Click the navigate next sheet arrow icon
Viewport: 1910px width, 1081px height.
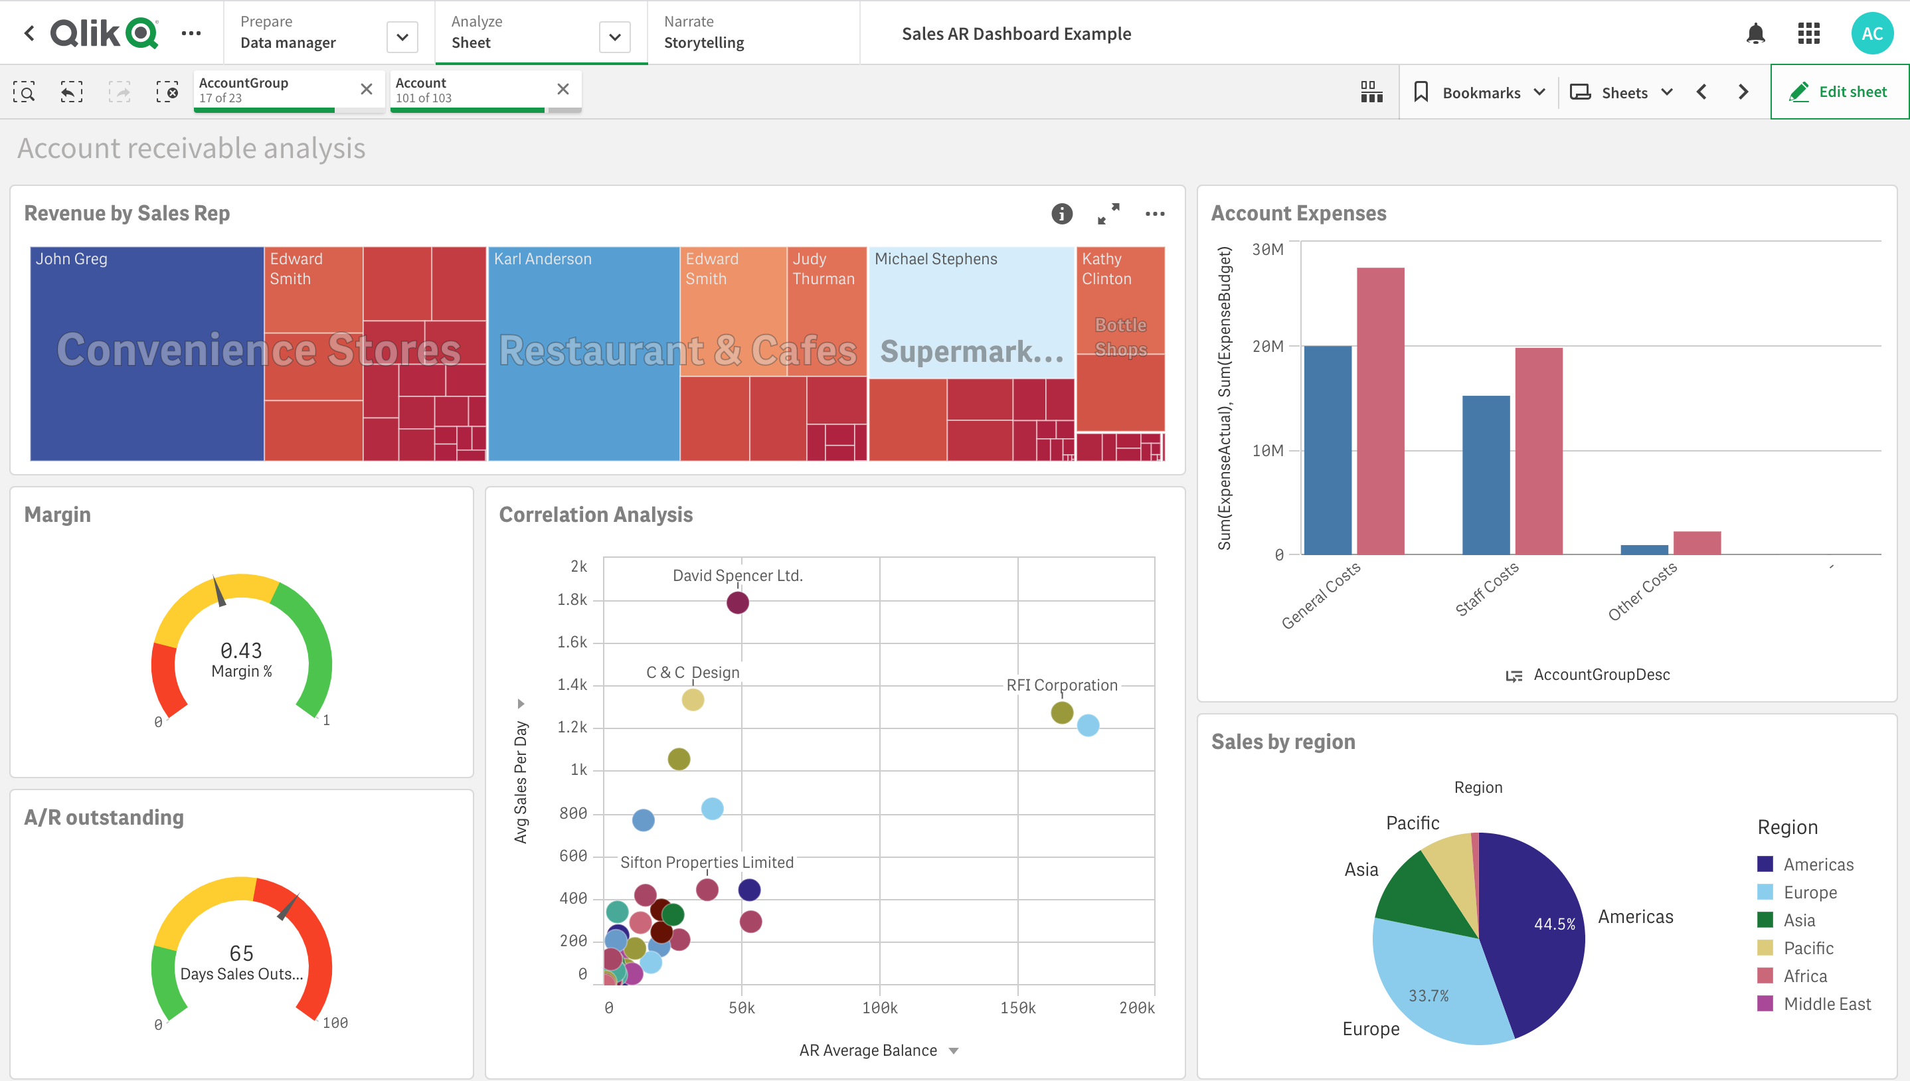click(x=1745, y=92)
